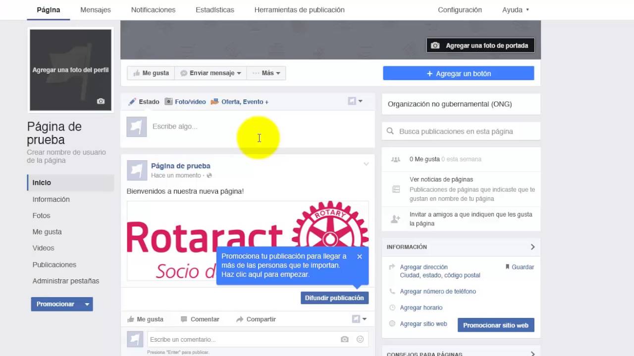This screenshot has height=356, width=634.
Task: Open Videos in left sidebar
Action: click(x=43, y=248)
